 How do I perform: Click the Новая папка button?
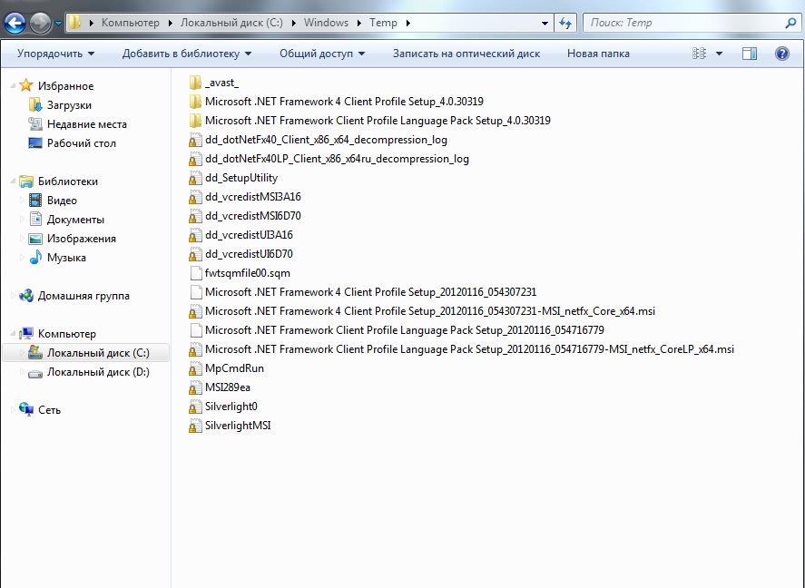[x=598, y=54]
